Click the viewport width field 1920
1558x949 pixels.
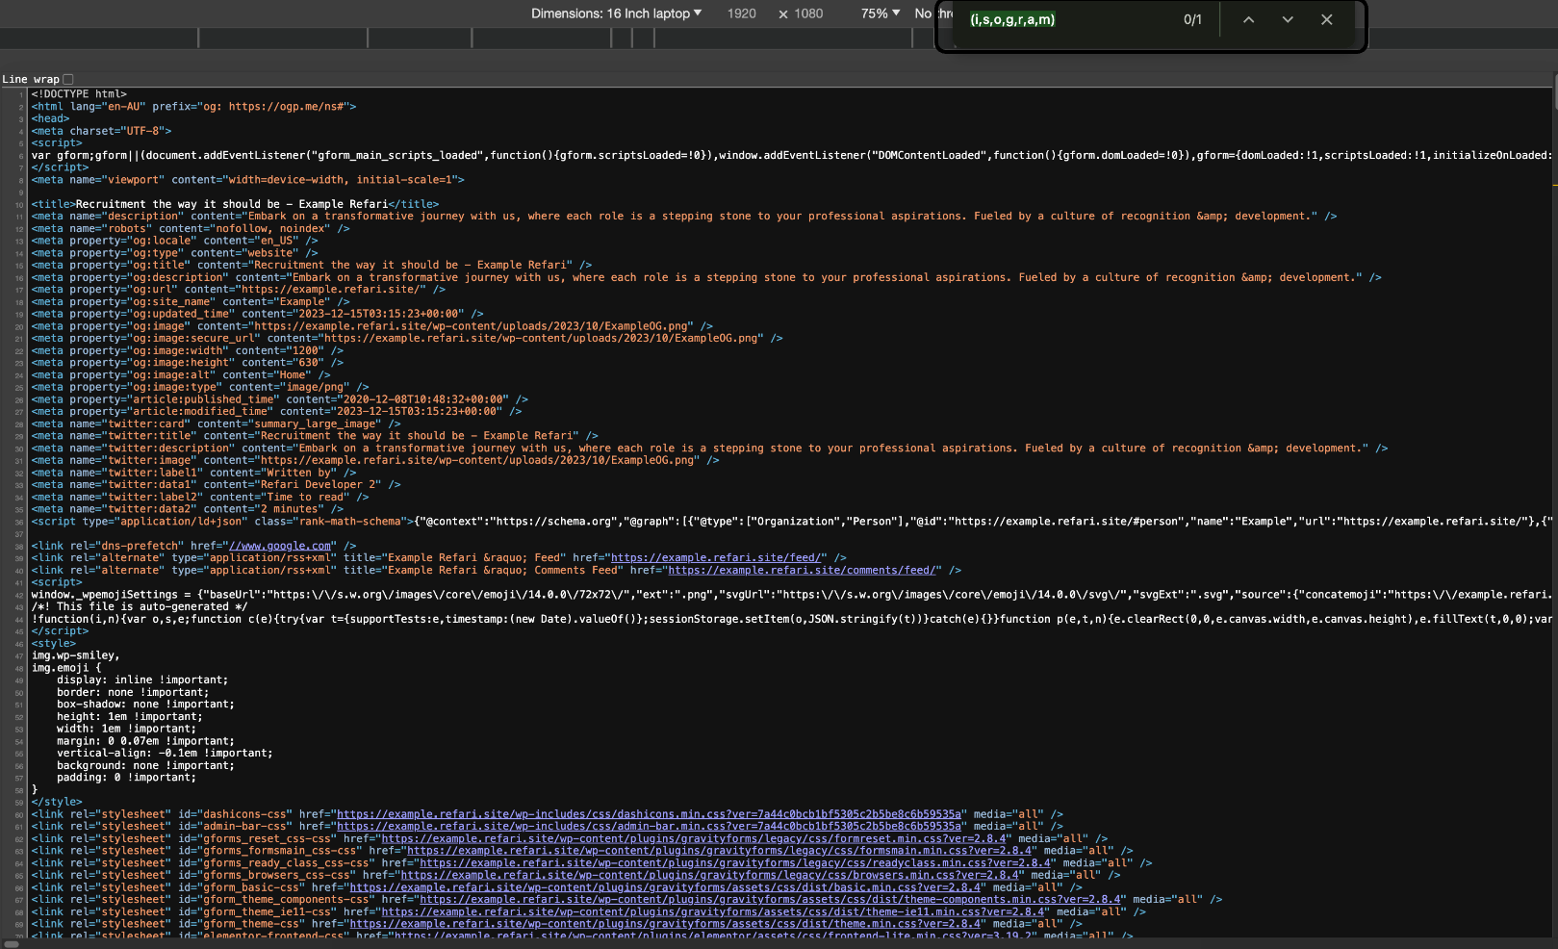click(741, 13)
